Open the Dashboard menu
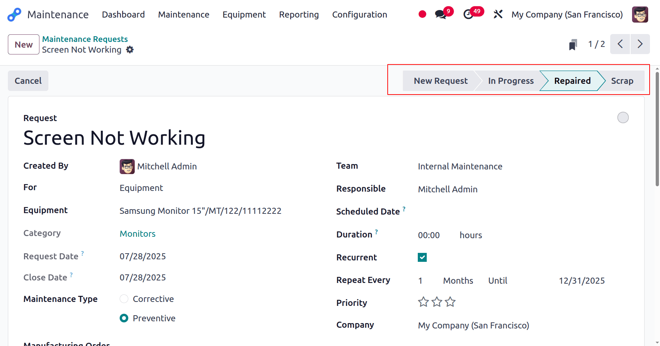 pyautogui.click(x=123, y=15)
